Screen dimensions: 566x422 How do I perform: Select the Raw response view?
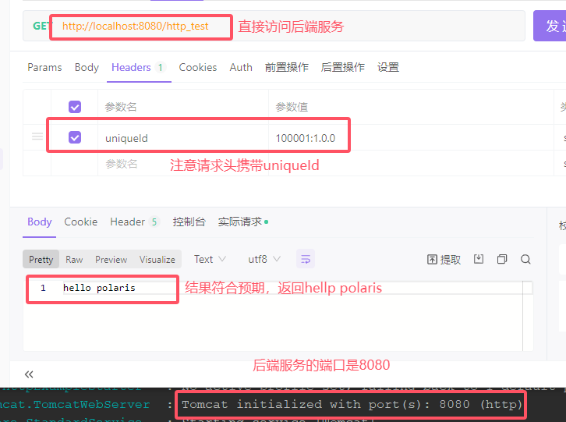point(74,259)
